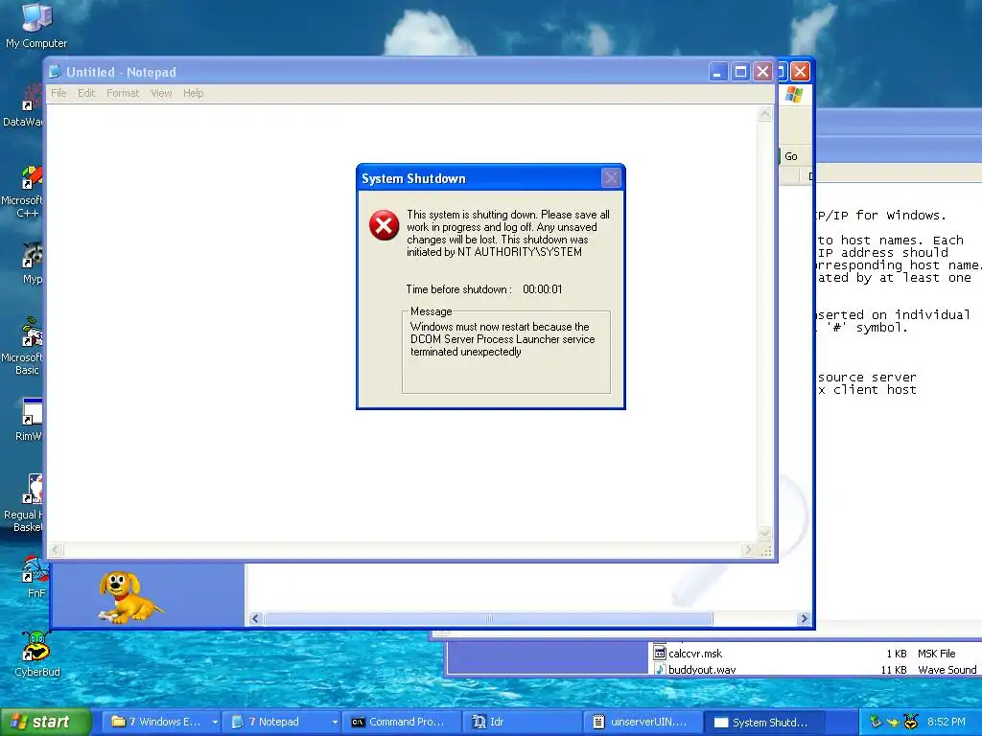Switch to the Idr taskbar button

coord(524,722)
